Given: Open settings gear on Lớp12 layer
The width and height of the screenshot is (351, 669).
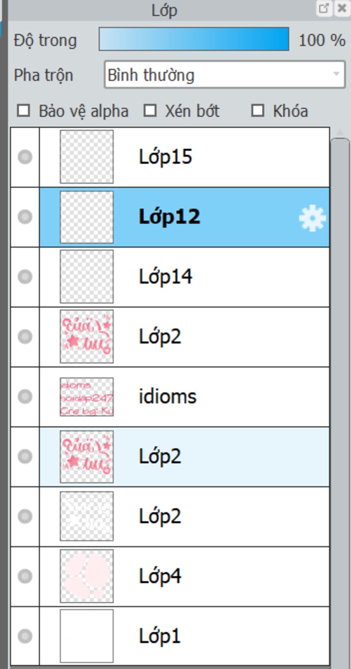Looking at the screenshot, I should tap(312, 218).
